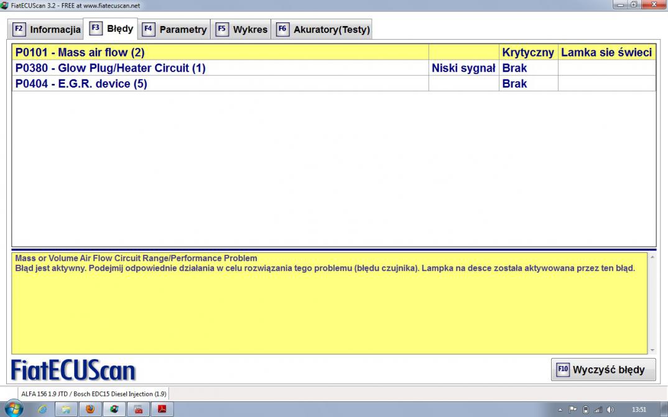Click the Wyczyść błędy button

pos(603,369)
